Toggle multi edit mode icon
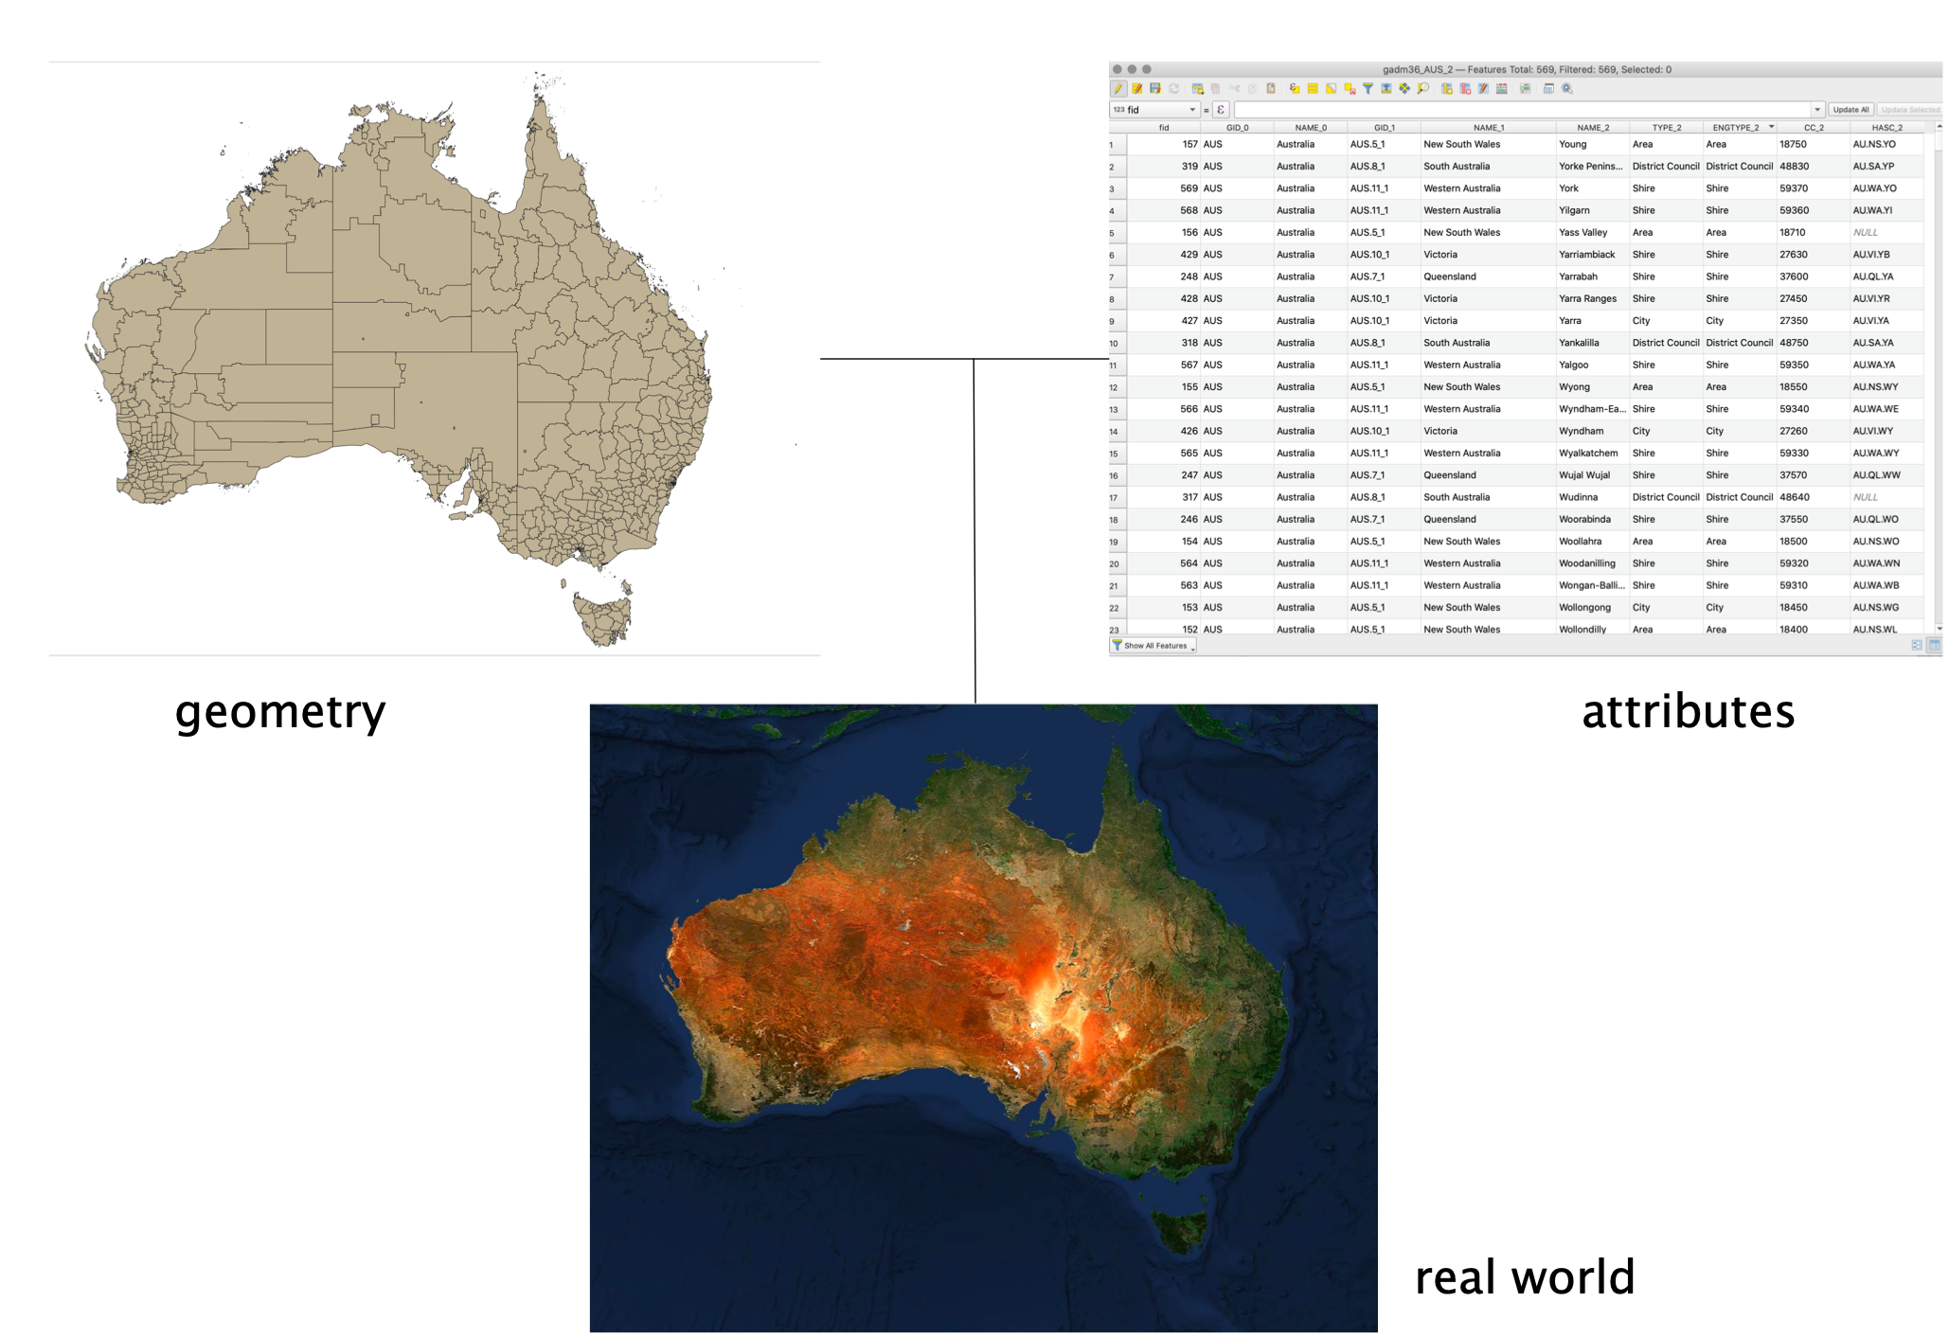 tap(1137, 88)
